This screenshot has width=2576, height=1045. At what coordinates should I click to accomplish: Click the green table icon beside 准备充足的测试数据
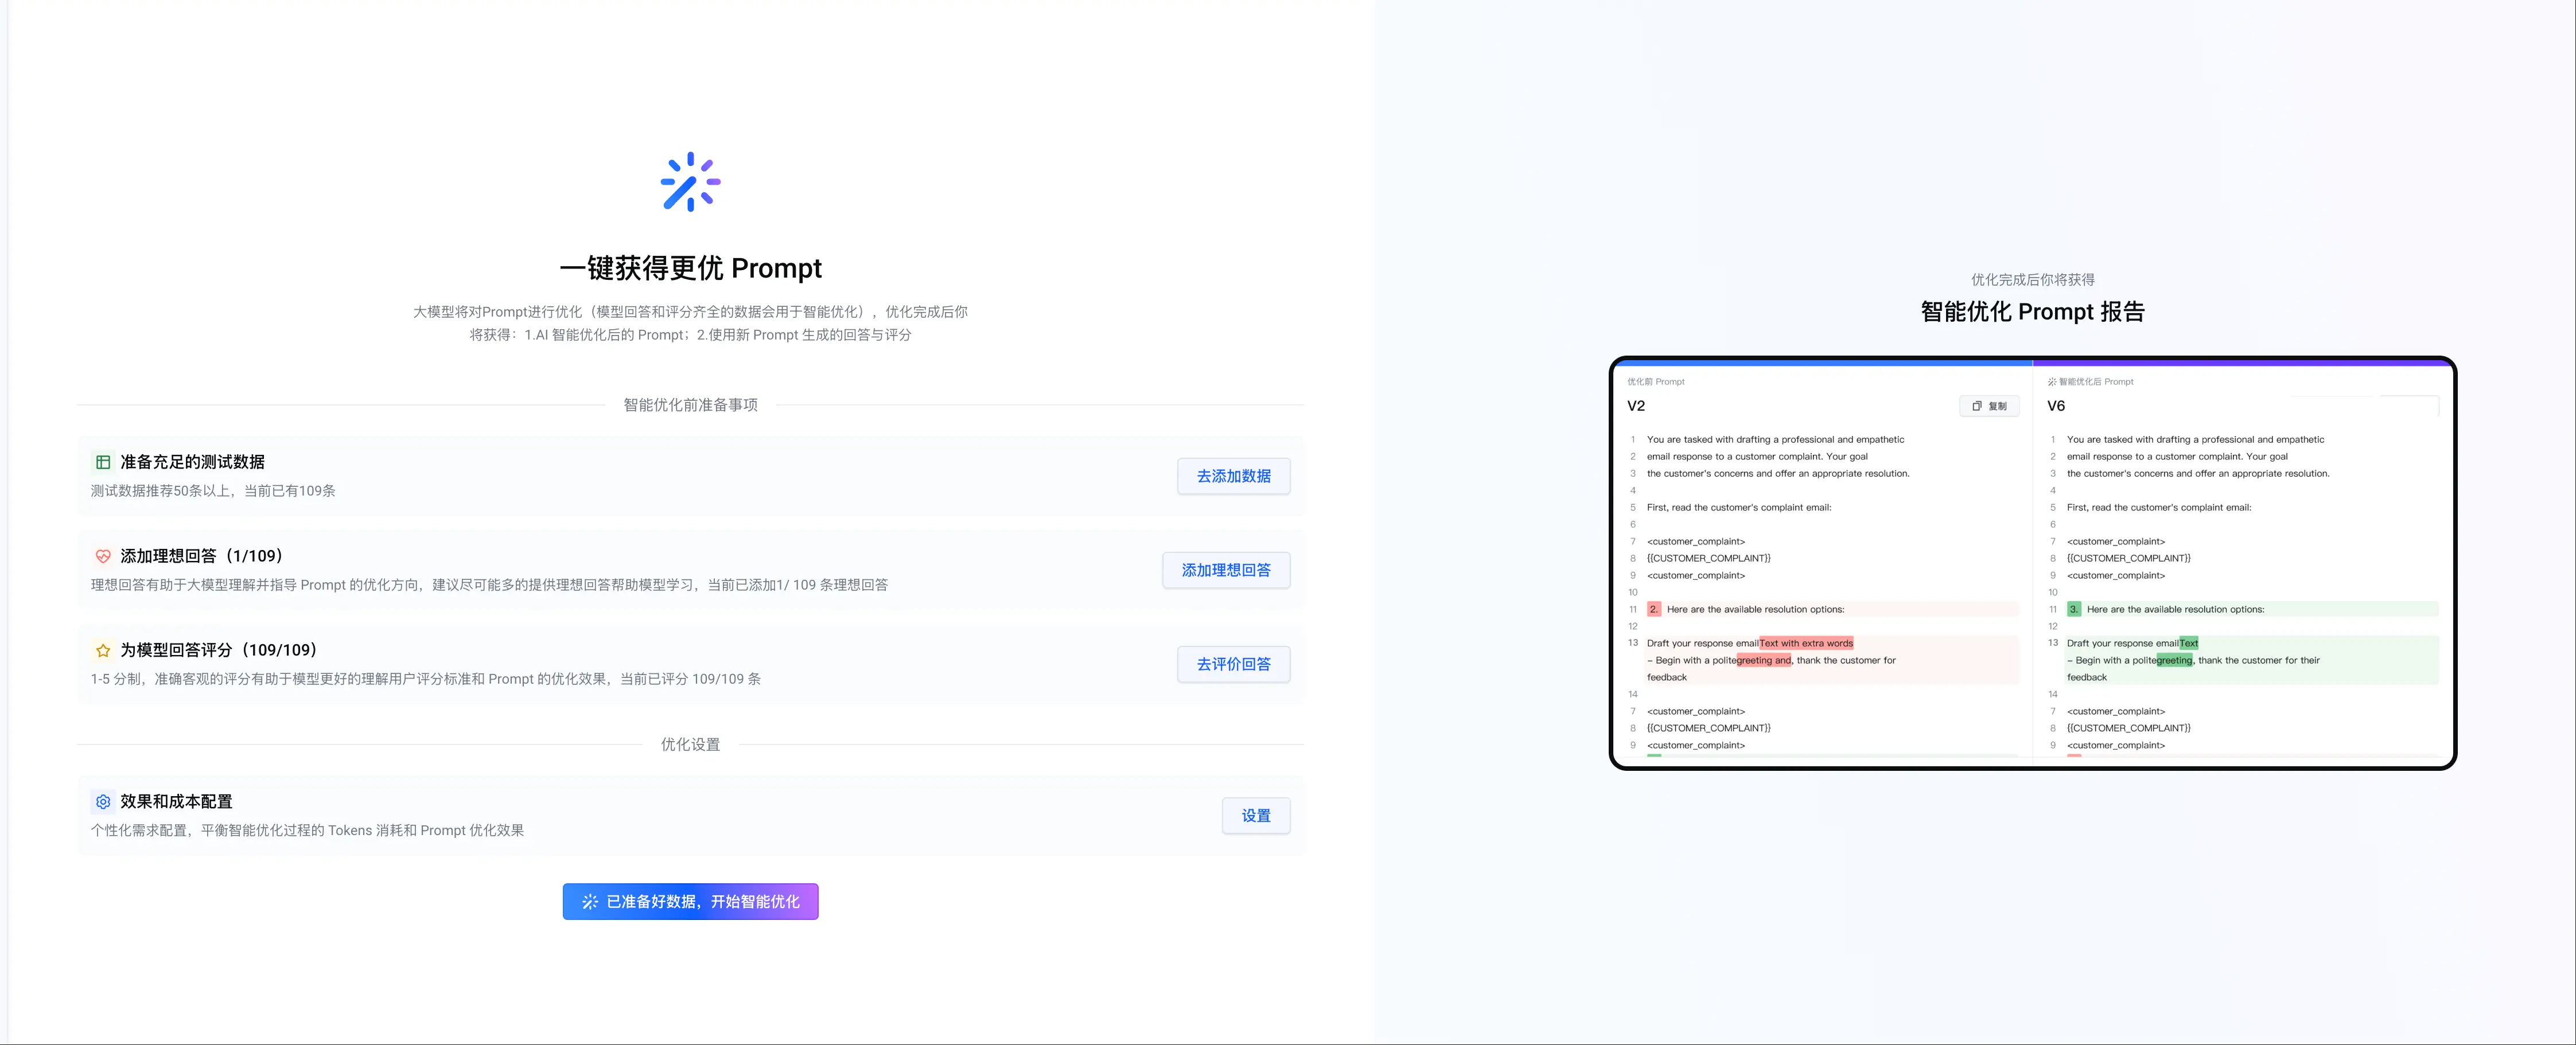(103, 462)
